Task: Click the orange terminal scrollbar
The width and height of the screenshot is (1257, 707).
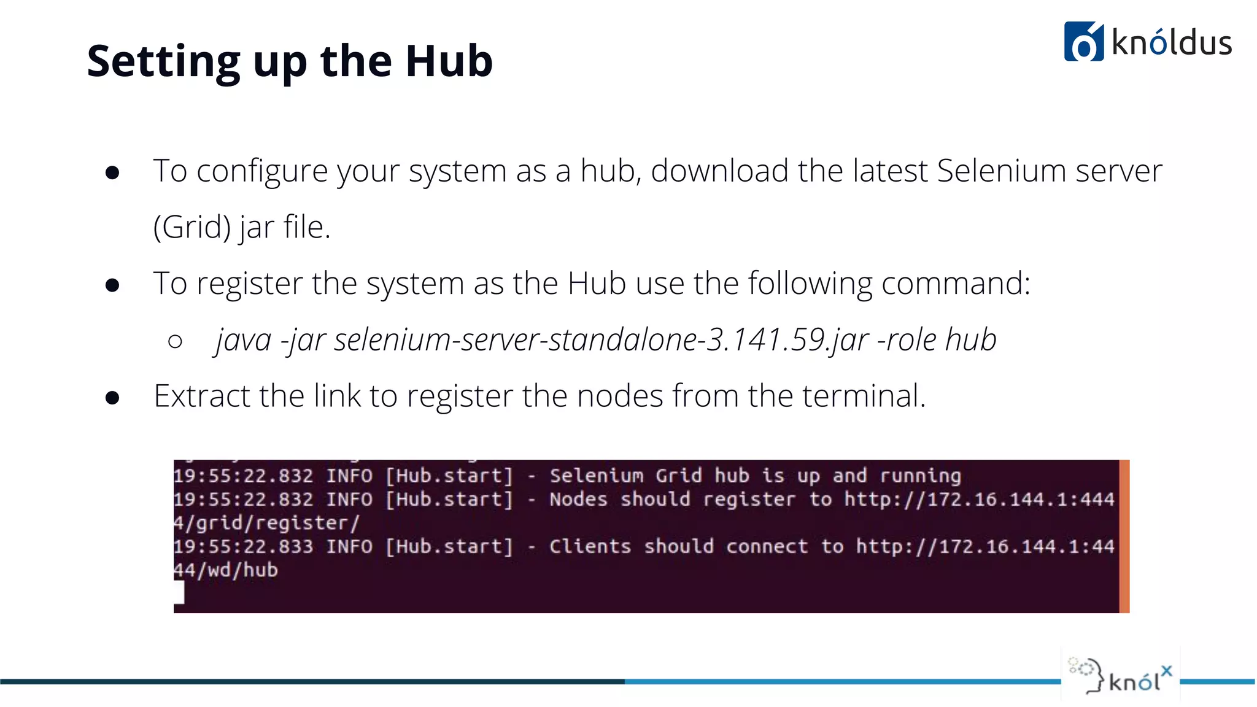Action: pyautogui.click(x=1124, y=536)
